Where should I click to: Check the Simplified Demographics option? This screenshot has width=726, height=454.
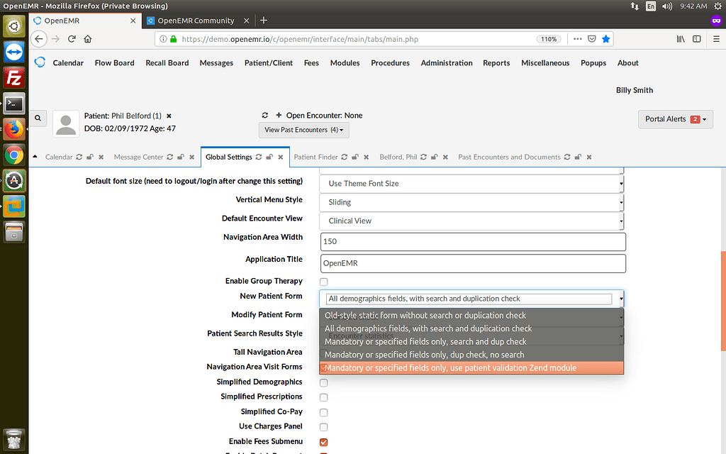tap(323, 382)
